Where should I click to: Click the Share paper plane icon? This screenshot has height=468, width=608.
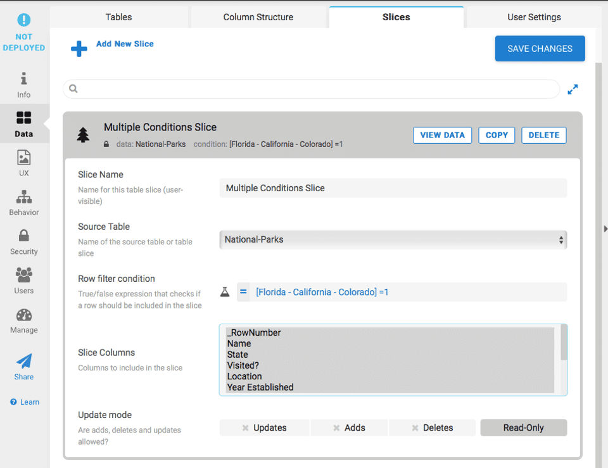[24, 362]
